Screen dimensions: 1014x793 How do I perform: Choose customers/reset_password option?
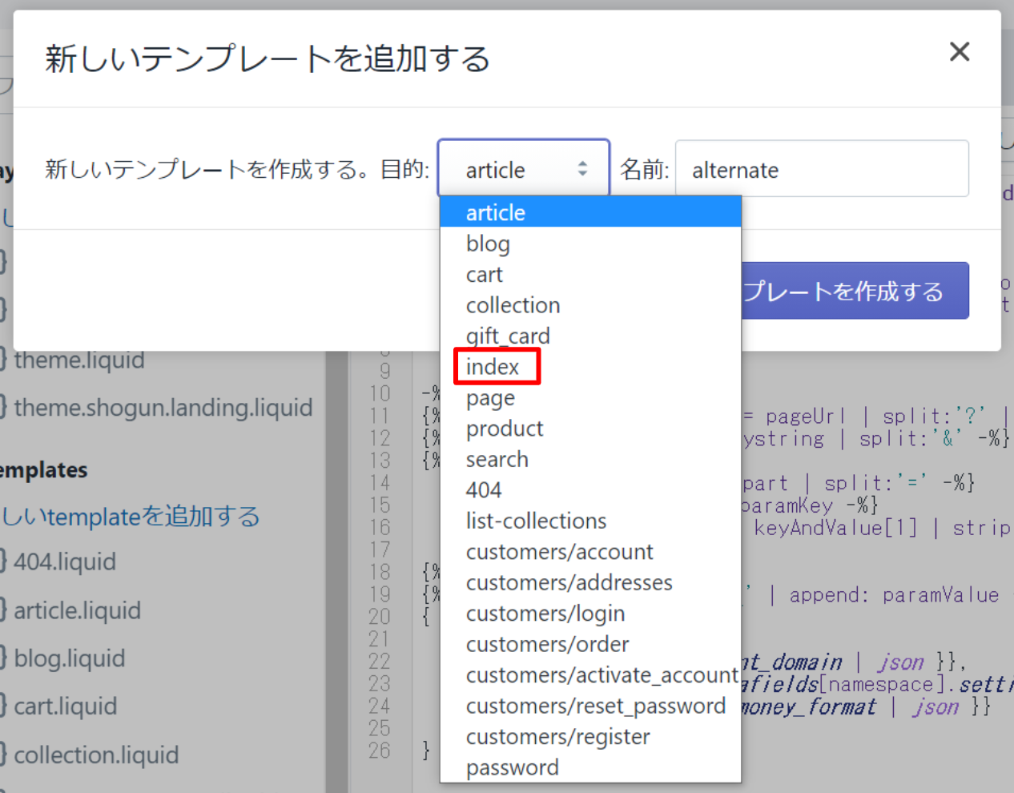(x=590, y=706)
